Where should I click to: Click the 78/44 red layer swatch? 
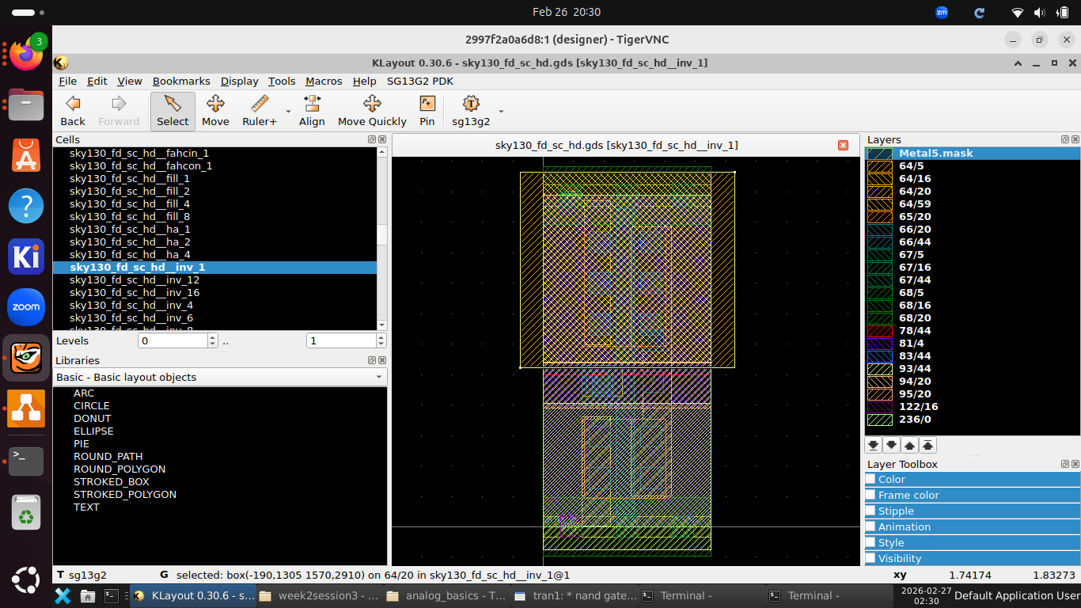[x=879, y=330]
